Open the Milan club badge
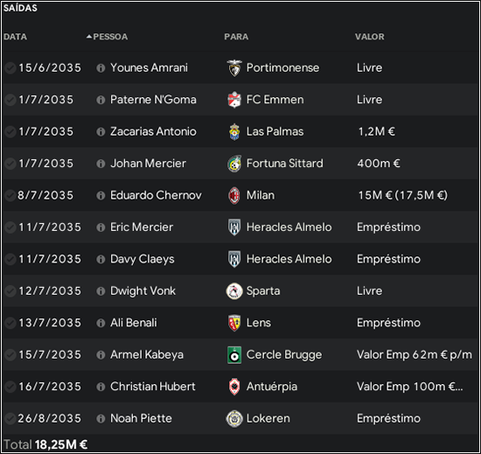The width and height of the screenshot is (481, 454). [234, 195]
